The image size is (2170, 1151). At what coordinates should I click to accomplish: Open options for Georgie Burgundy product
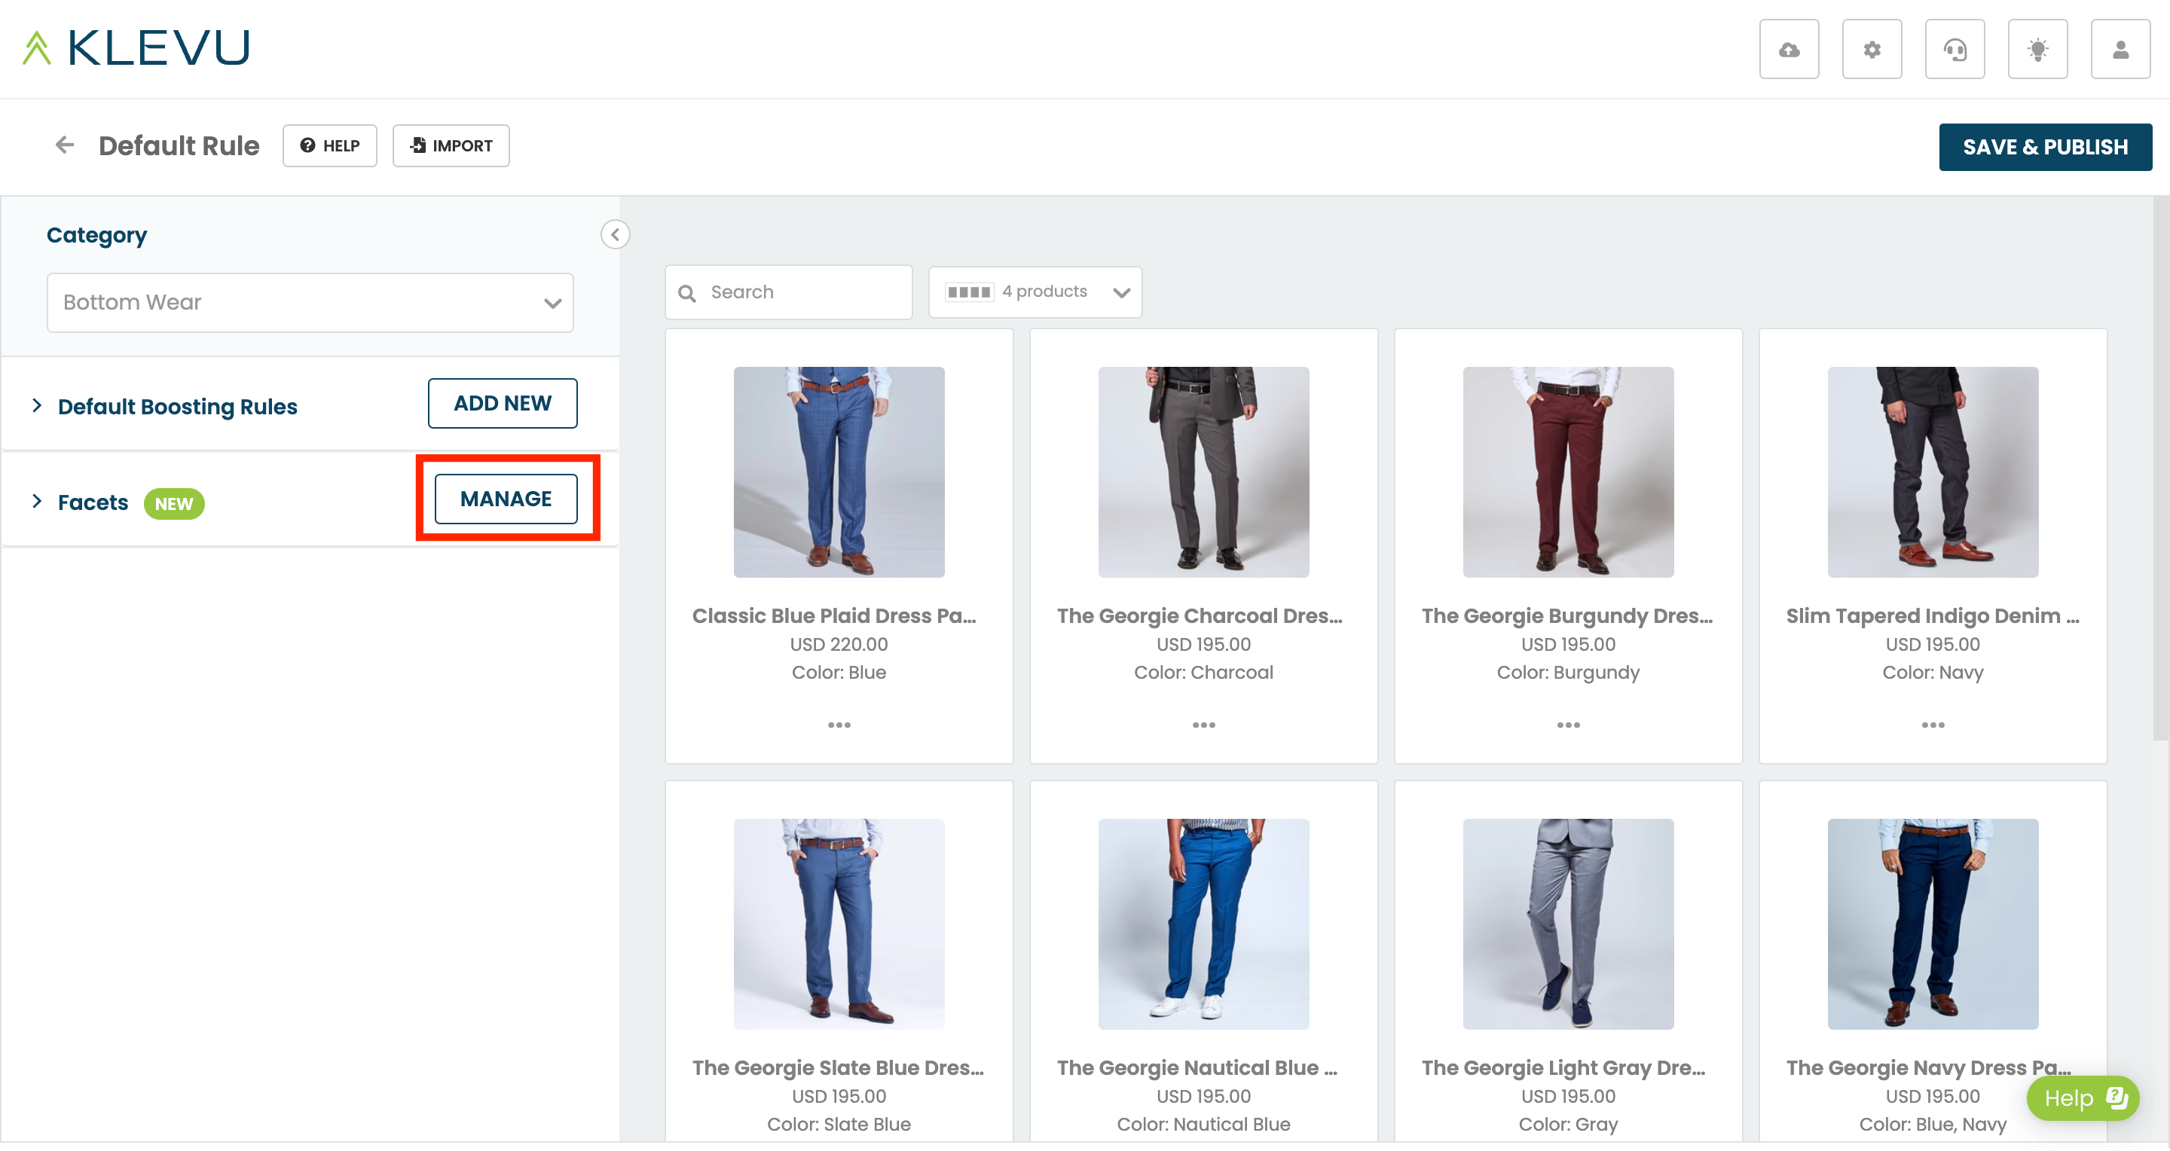tap(1569, 725)
